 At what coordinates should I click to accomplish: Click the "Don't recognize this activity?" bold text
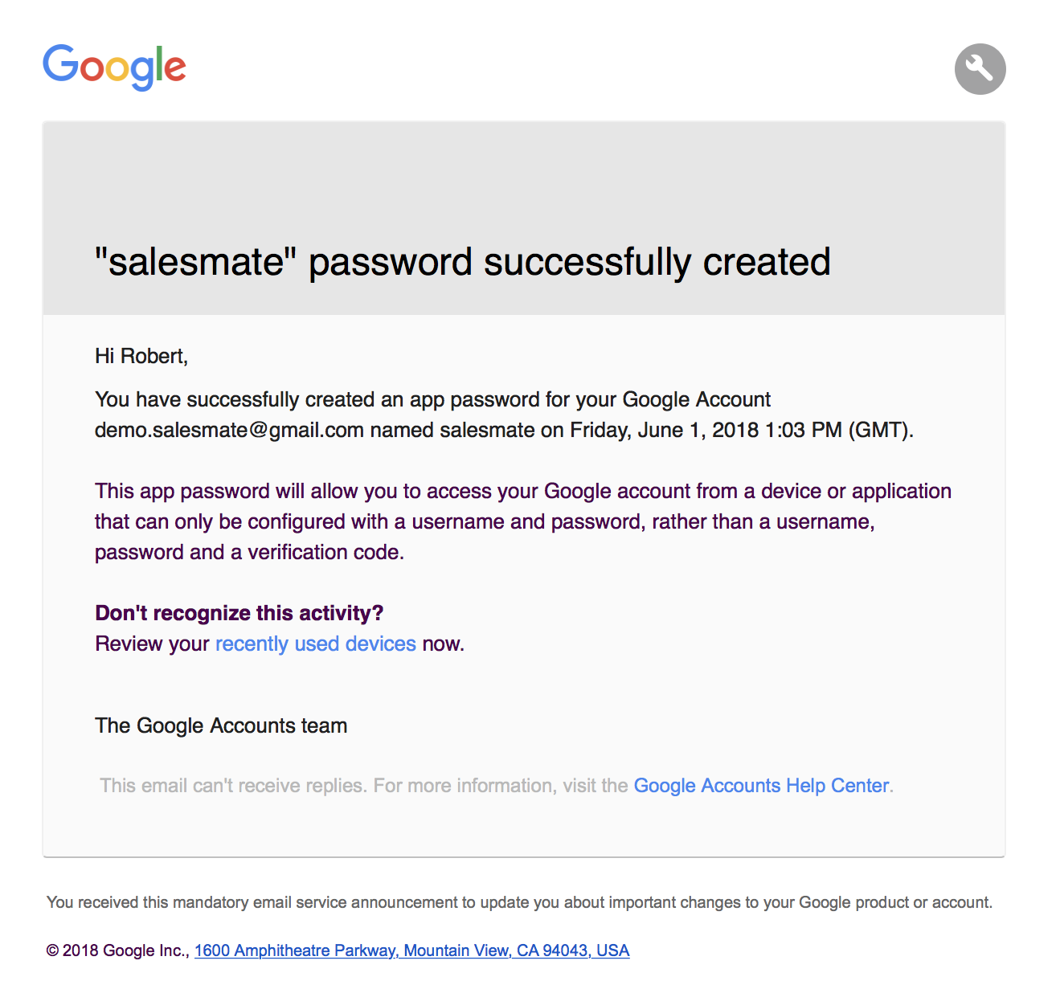(239, 613)
